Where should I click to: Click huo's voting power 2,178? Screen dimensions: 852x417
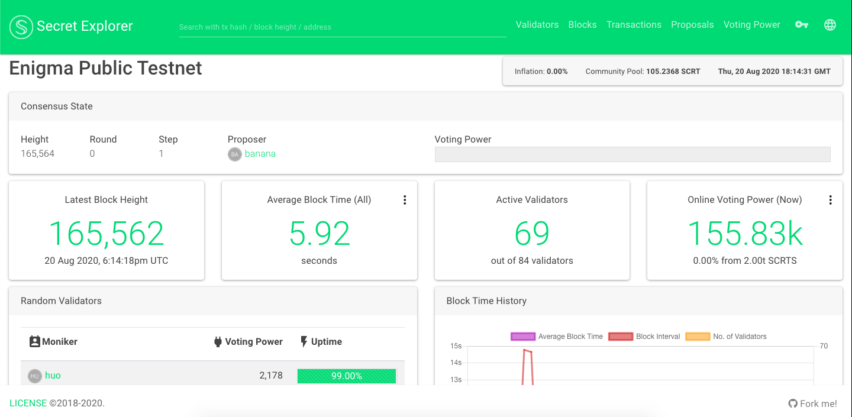[271, 376]
